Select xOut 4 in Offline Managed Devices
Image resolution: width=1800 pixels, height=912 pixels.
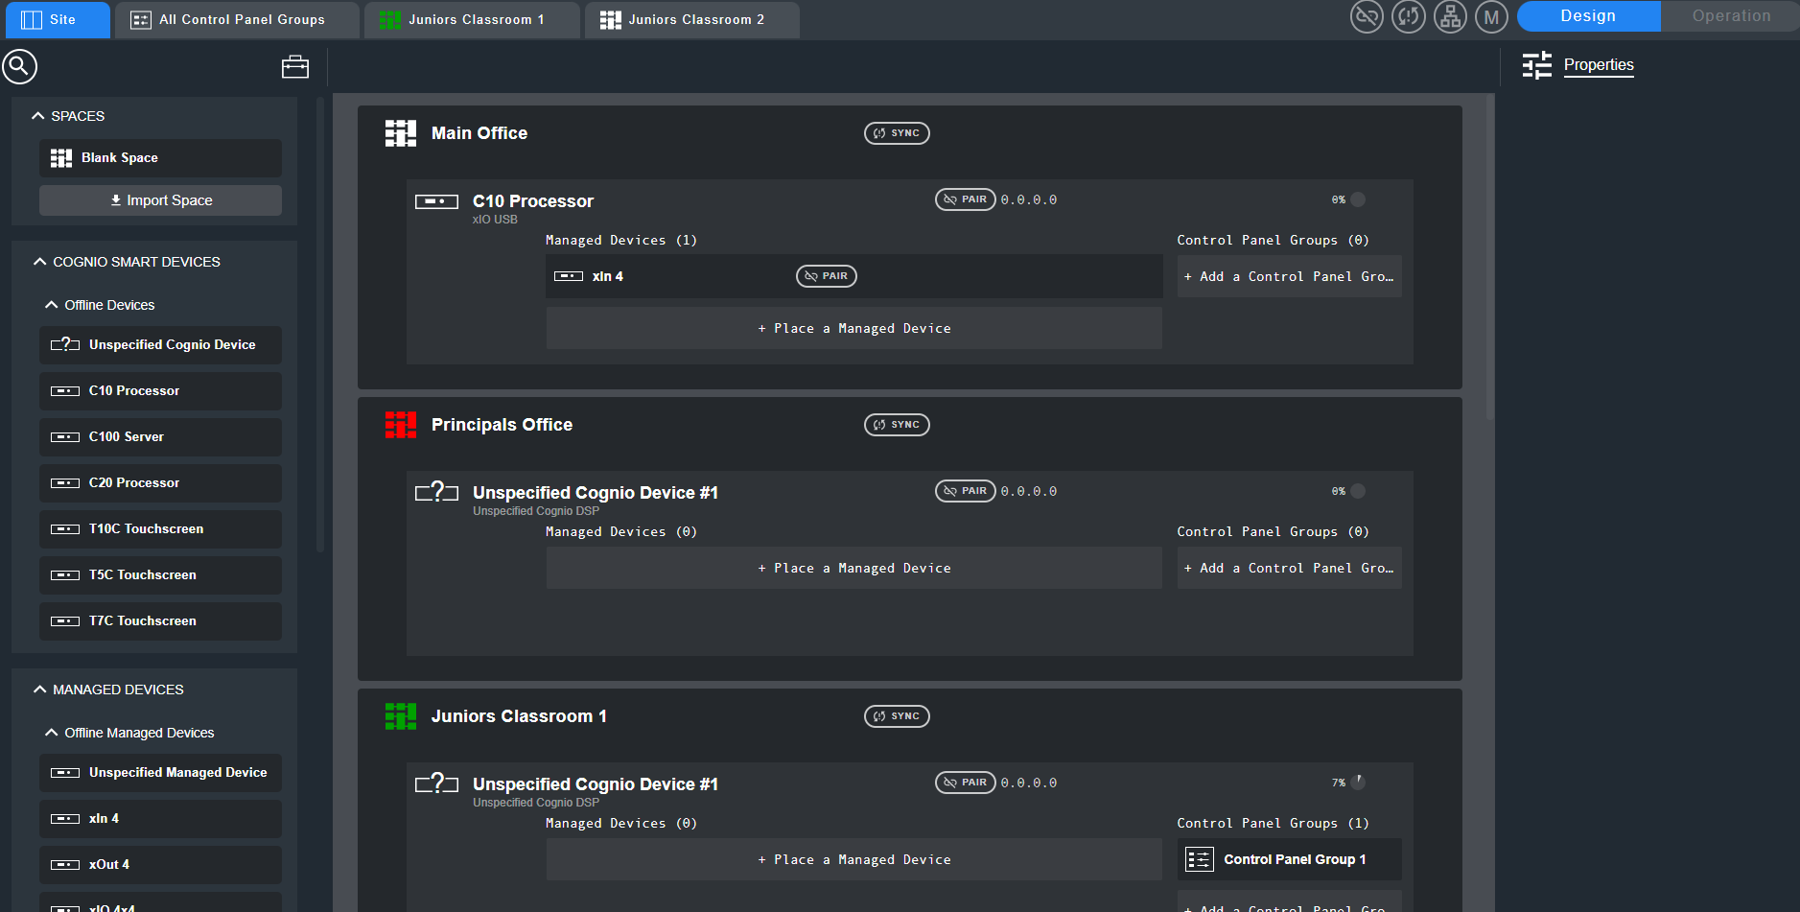tap(160, 865)
